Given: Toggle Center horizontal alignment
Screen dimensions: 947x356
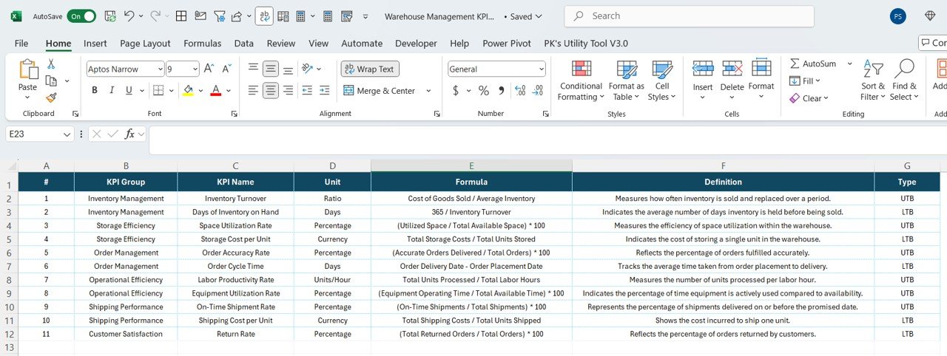Looking at the screenshot, I should pos(271,91).
